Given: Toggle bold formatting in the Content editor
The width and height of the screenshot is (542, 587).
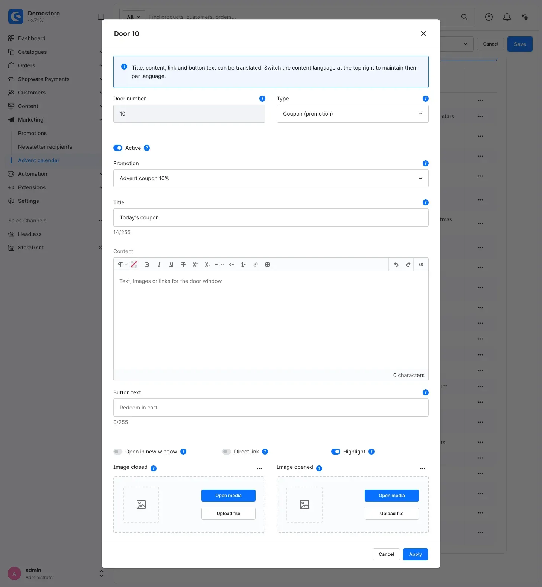Looking at the screenshot, I should (147, 265).
